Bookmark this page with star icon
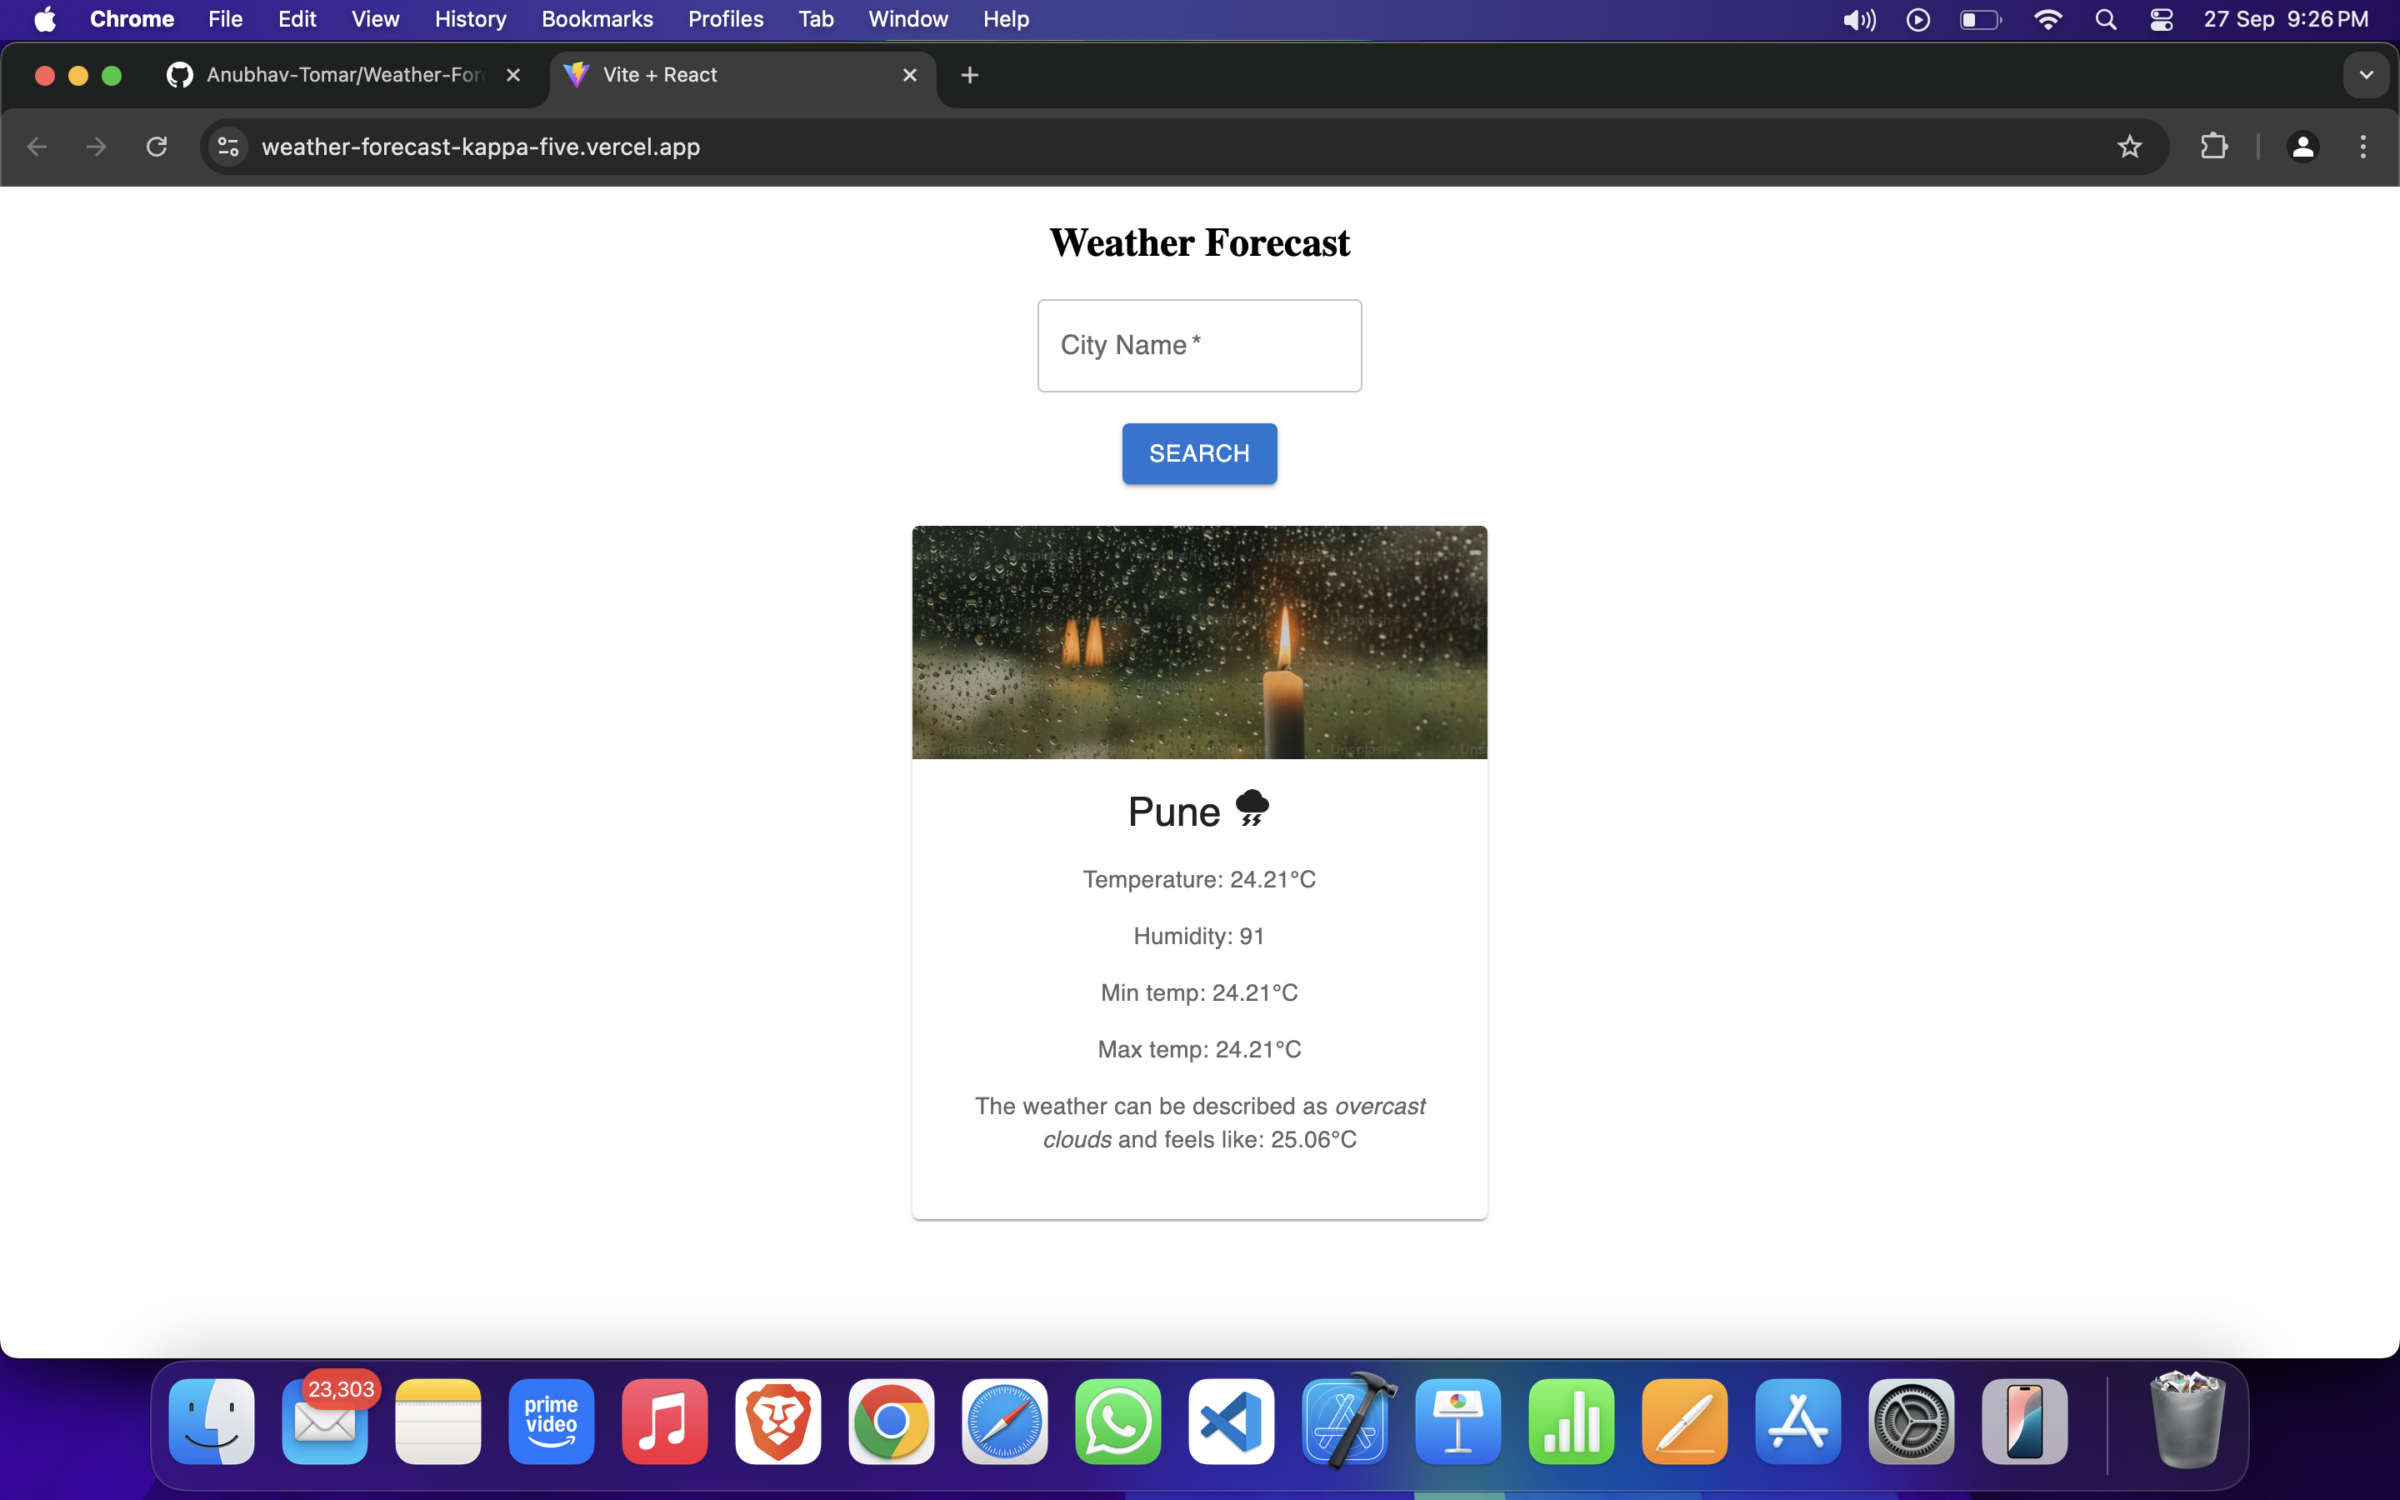Screen dimensions: 2400x1500 pyautogui.click(x=2129, y=147)
